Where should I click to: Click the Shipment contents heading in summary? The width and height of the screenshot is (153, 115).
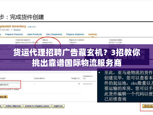point(77,40)
